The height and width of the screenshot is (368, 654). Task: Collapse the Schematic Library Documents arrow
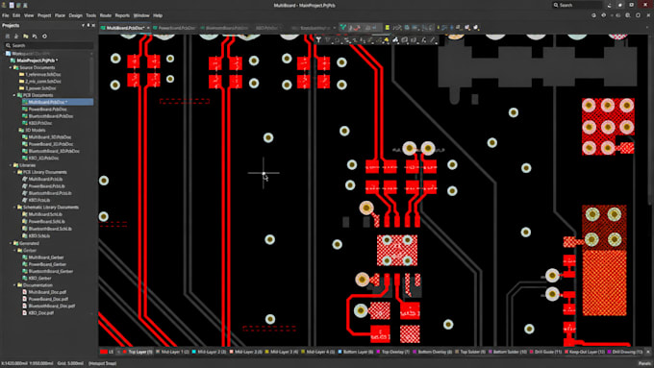[14, 208]
